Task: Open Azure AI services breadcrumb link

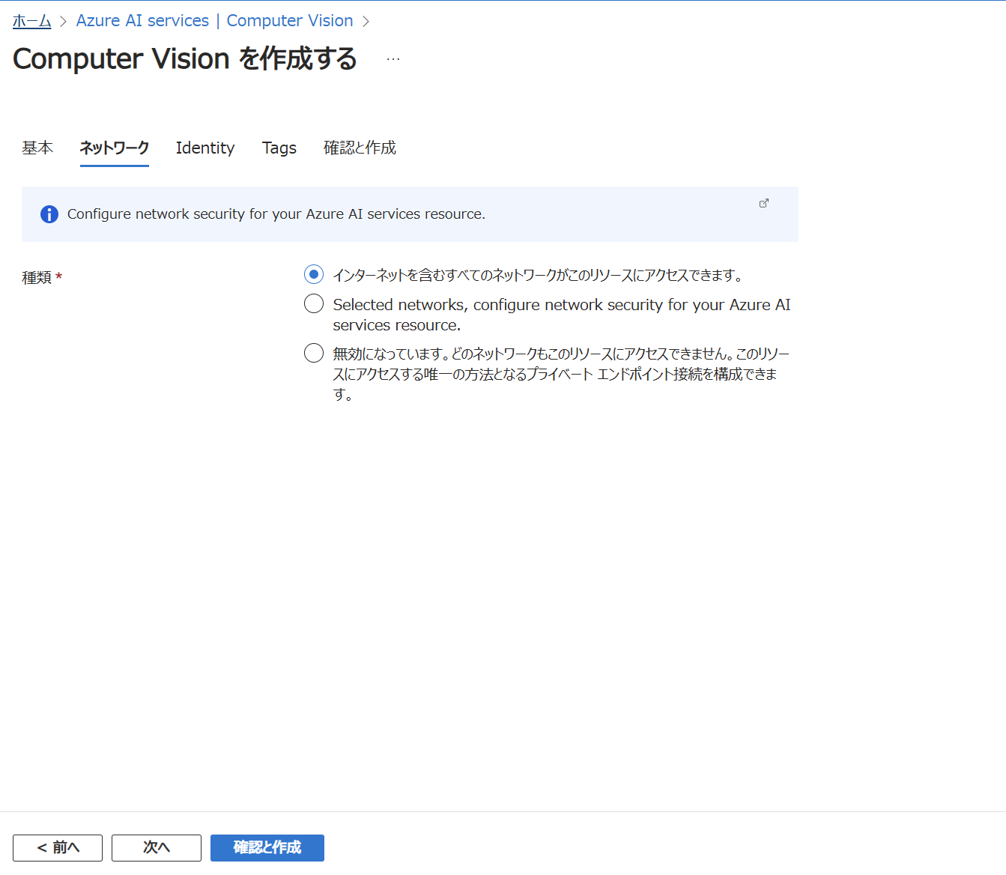Action: (142, 21)
